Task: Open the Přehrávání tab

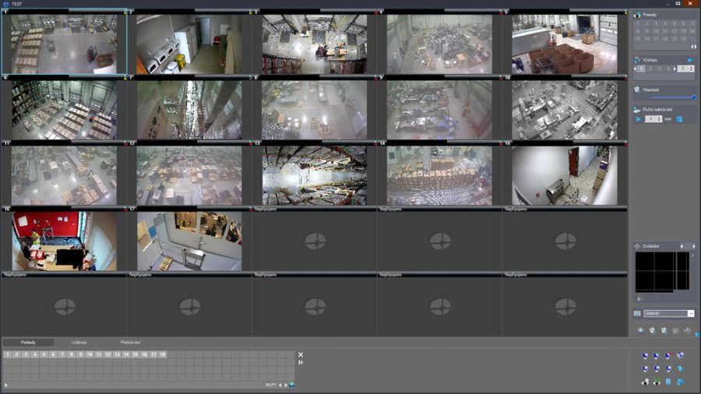Action: (x=130, y=342)
